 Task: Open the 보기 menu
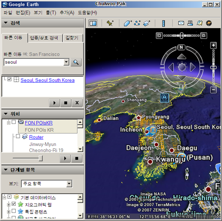point(38,13)
